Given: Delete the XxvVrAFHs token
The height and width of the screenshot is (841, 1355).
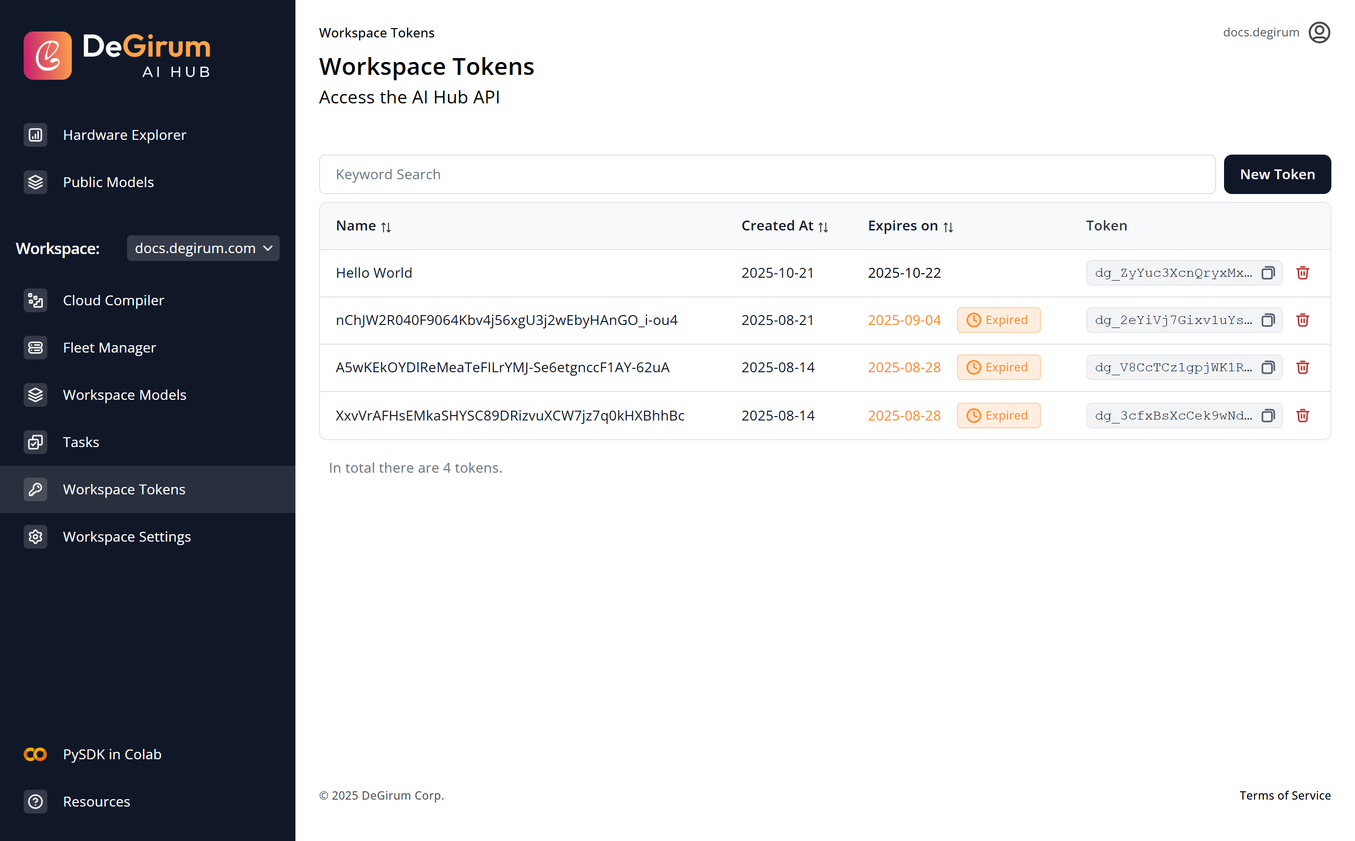Looking at the screenshot, I should pos(1303,416).
